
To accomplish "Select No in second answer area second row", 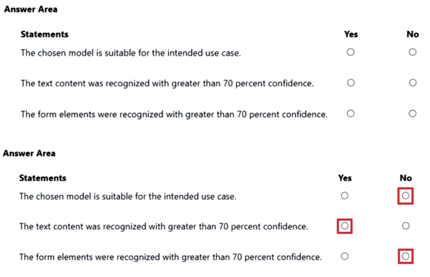I will [x=406, y=225].
